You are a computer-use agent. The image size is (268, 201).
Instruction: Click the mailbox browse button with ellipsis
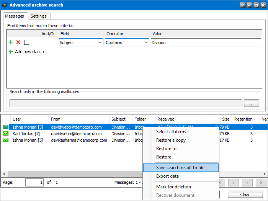pos(252,103)
